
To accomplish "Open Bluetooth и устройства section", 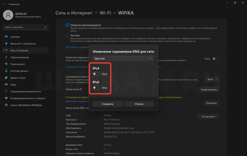I will coord(26,44).
